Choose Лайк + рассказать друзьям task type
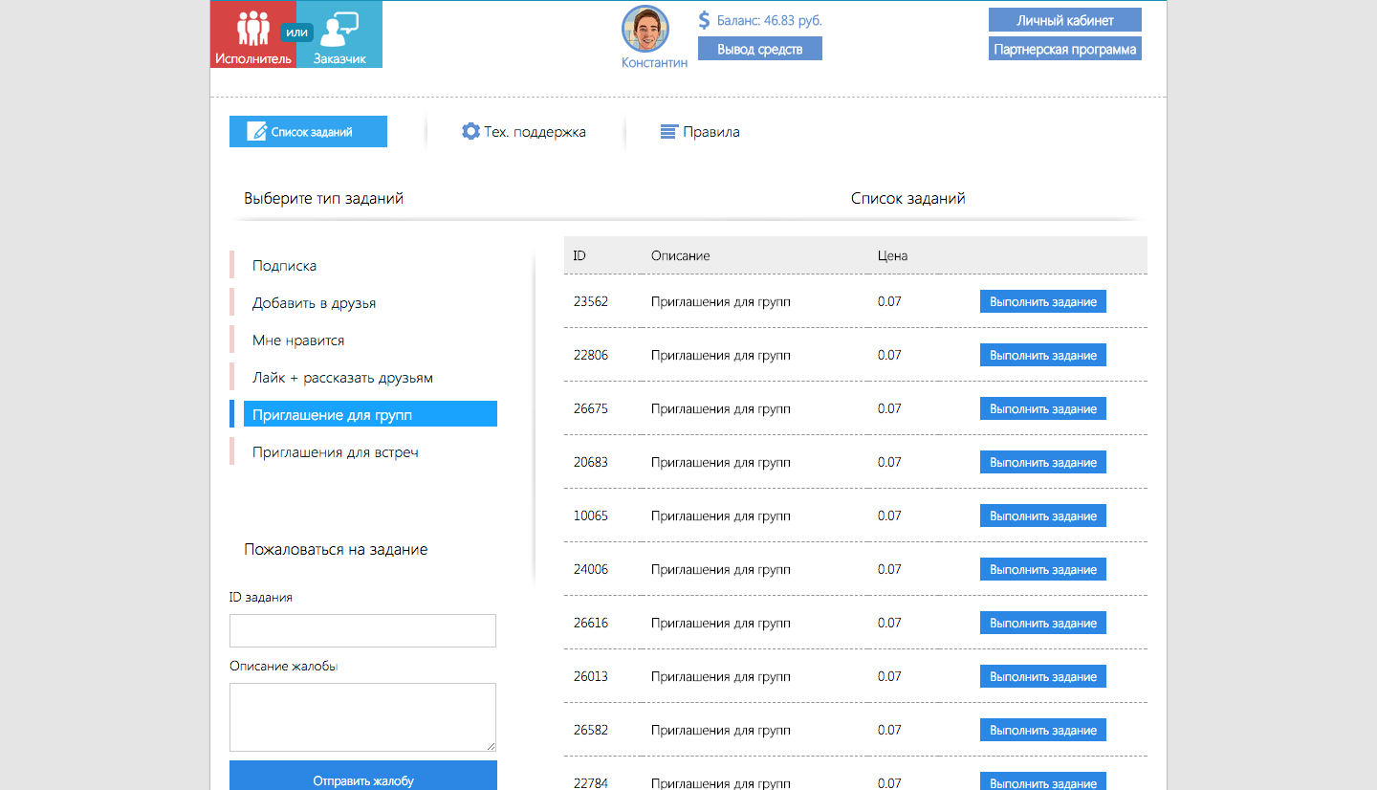The image size is (1377, 790). 342,378
